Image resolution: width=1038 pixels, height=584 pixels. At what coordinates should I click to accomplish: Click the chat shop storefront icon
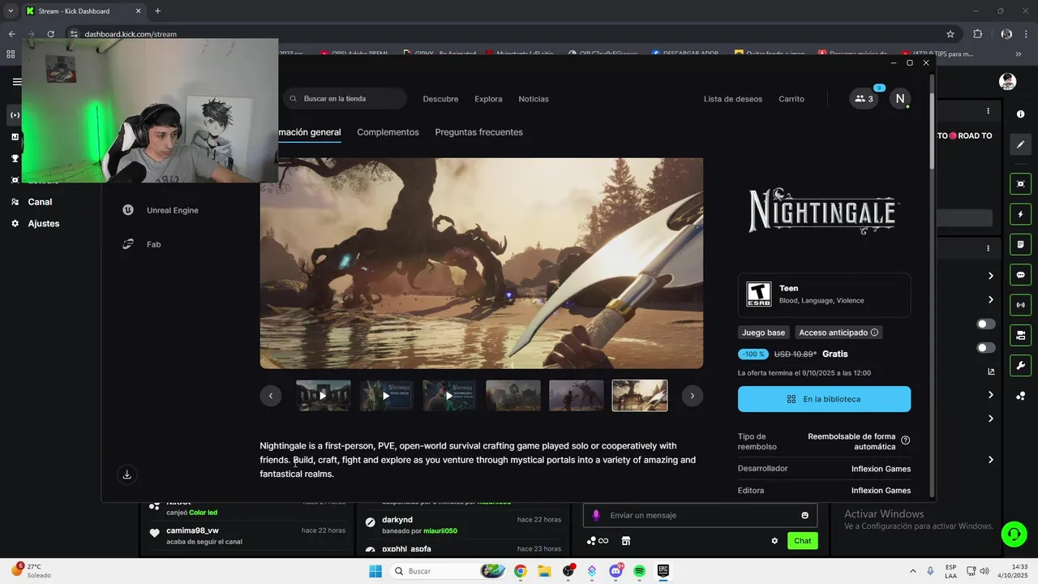[x=625, y=541]
